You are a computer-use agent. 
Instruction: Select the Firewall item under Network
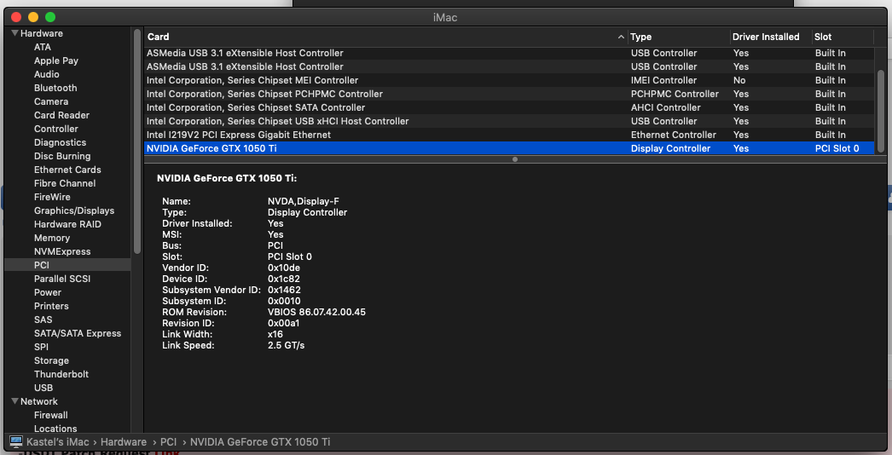[x=50, y=415]
